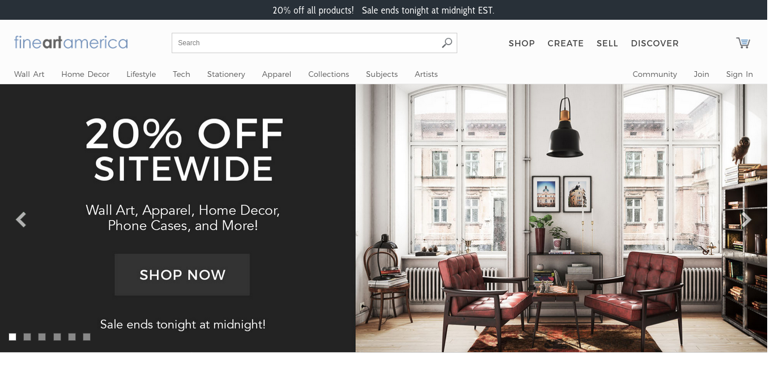774x368 pixels.
Task: Select the first carousel indicator dot
Action: (12, 337)
